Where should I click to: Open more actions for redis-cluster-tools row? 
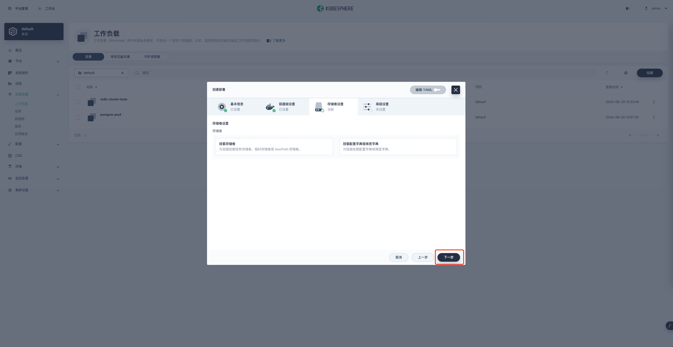654,102
